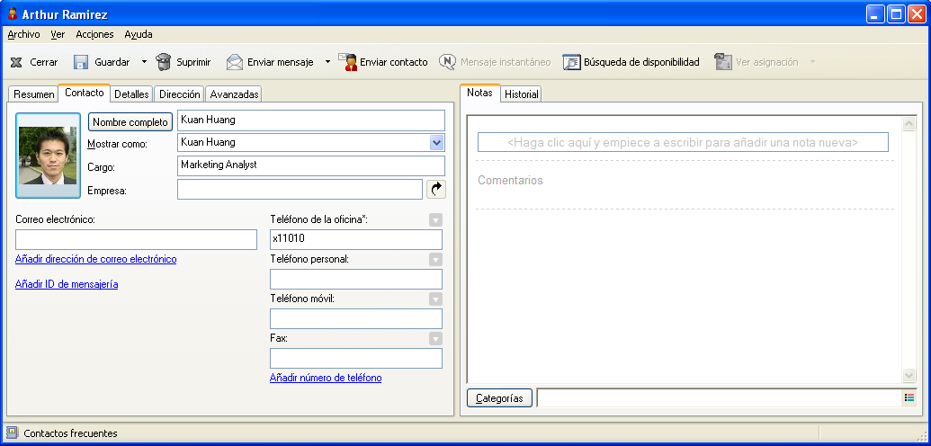
Task: Click the new note placeholder box
Action: point(683,142)
